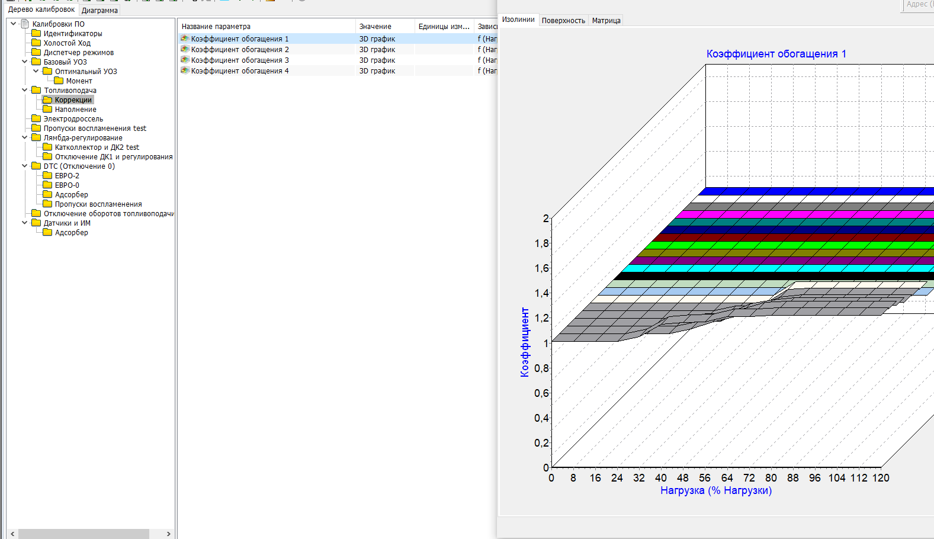Collapse the Топливоподача tree node
Image resolution: width=934 pixels, height=539 pixels.
24,90
